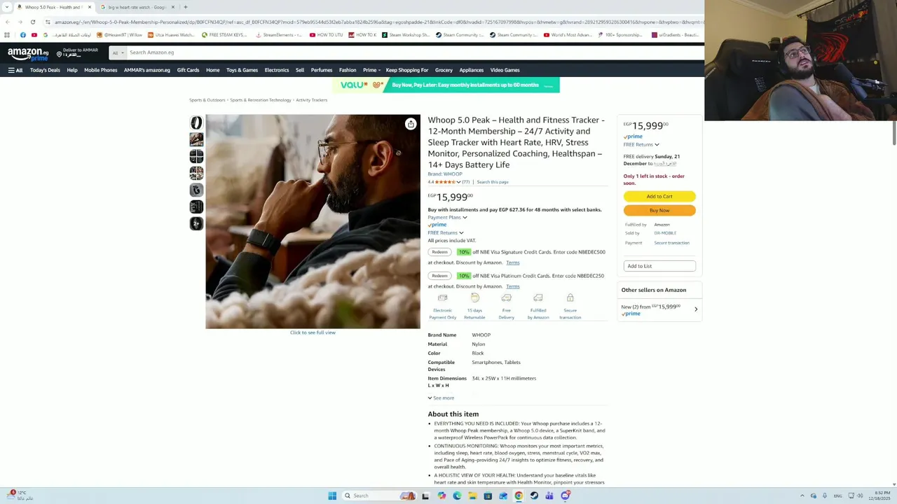Open the Google bookmark icon
The height and width of the screenshot is (504, 897).
[46, 35]
